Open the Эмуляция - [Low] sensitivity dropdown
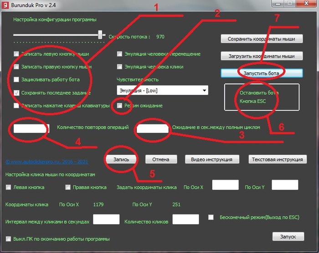Viewport: 319px width, 253px height. point(162,90)
